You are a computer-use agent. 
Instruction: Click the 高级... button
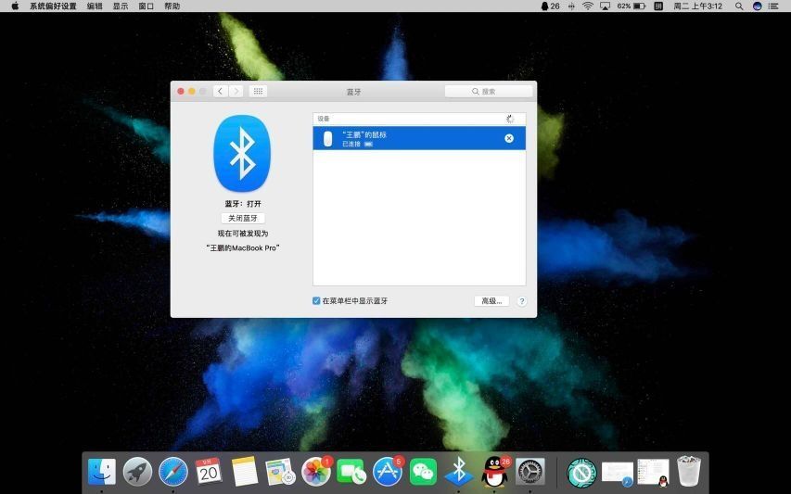(491, 301)
